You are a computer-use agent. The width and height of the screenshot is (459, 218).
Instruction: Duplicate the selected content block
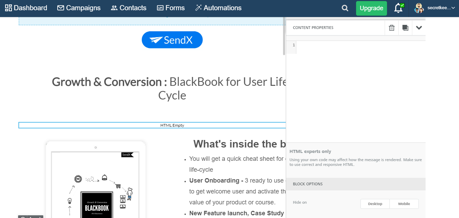coord(405,28)
